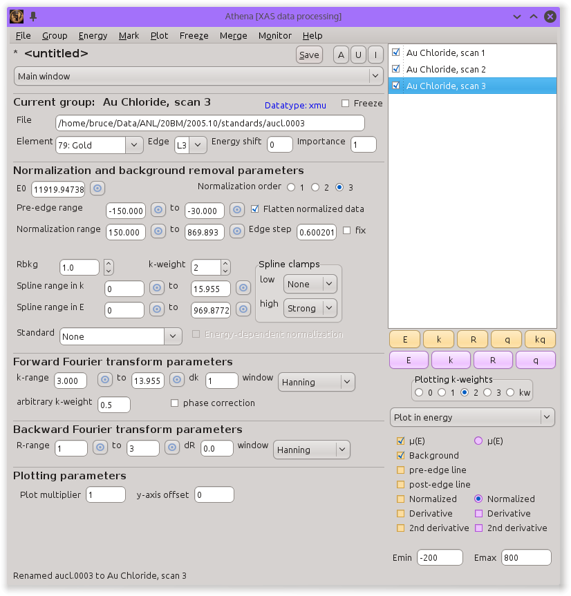Open the Monitor menu

274,36
